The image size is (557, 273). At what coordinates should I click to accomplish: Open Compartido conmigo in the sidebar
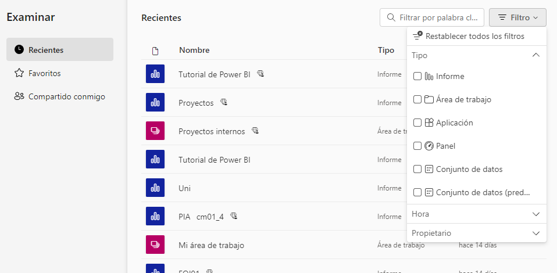click(66, 96)
